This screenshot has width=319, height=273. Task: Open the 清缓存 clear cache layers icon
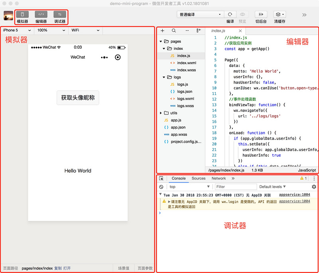tap(280, 14)
